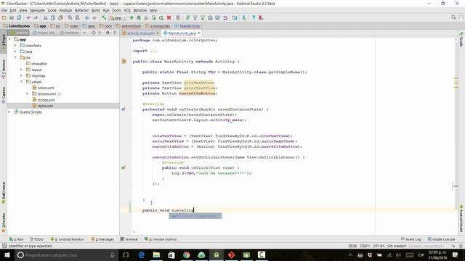Expand the manifests folder arrow

tap(15, 45)
